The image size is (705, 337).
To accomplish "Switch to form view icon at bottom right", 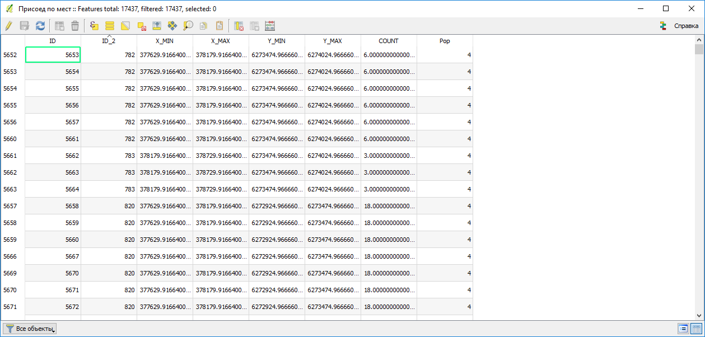I will click(683, 329).
